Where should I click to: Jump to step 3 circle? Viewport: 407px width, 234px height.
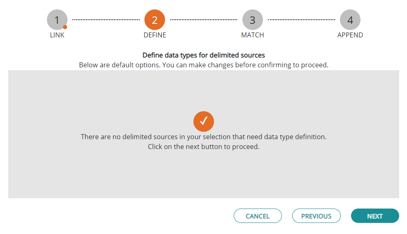(x=253, y=20)
